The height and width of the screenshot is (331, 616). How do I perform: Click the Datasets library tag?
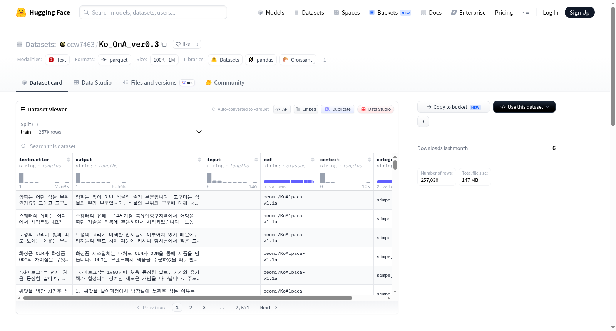pos(225,60)
